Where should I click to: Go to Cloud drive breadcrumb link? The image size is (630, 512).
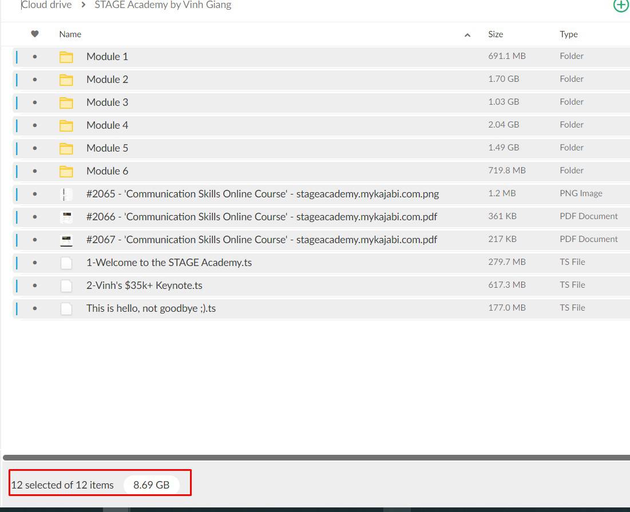[47, 5]
